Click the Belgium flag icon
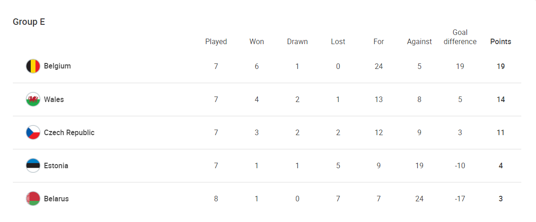 pos(33,66)
